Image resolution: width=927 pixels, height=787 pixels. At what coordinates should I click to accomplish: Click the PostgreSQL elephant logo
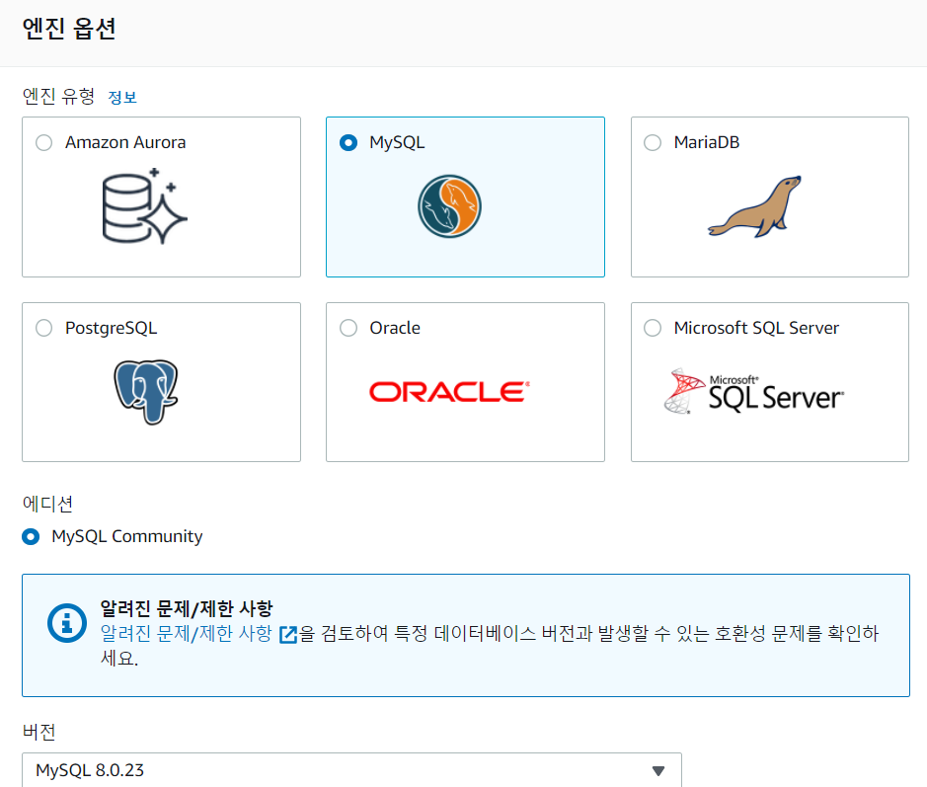point(146,391)
